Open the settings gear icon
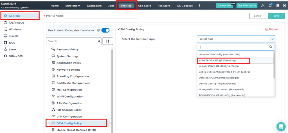The image size is (288, 133). (x=284, y=6)
